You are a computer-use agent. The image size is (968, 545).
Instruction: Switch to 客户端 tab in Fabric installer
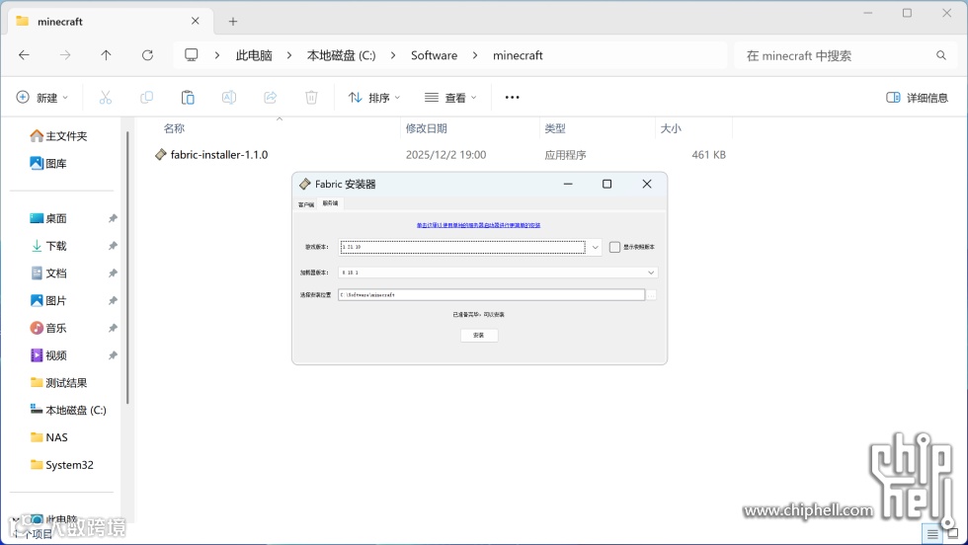(305, 204)
